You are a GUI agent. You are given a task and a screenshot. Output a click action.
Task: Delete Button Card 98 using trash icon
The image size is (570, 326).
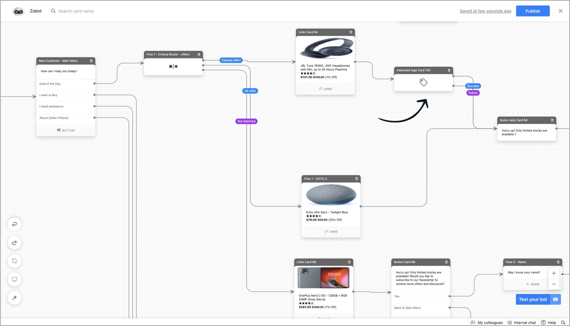446,262
